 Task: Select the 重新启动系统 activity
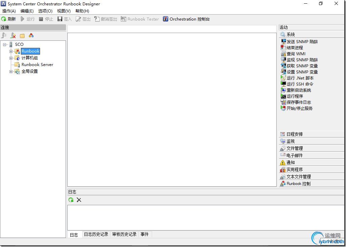coord(296,90)
